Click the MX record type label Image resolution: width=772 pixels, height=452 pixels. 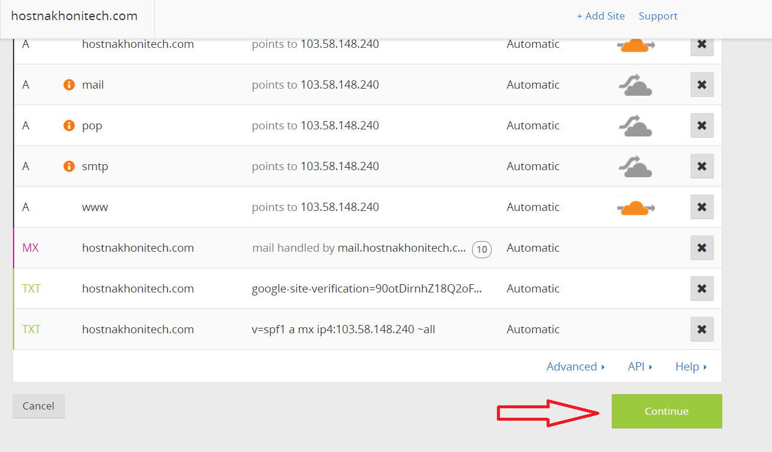(31, 248)
